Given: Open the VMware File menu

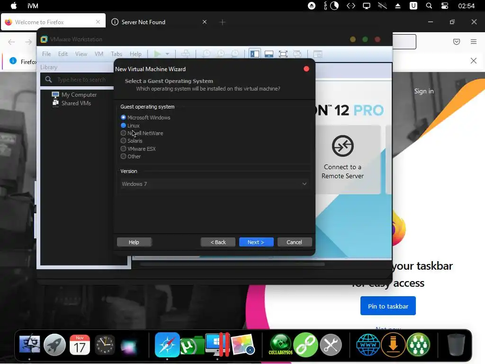Looking at the screenshot, I should [46, 54].
